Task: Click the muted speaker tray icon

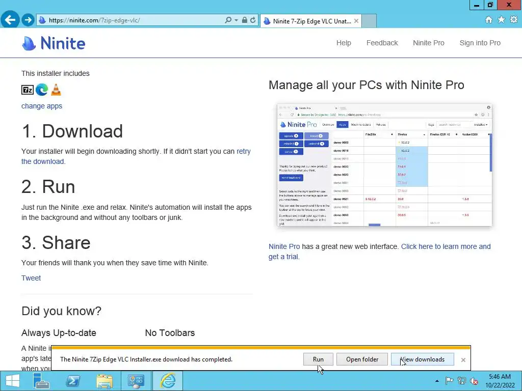Action: (x=474, y=381)
